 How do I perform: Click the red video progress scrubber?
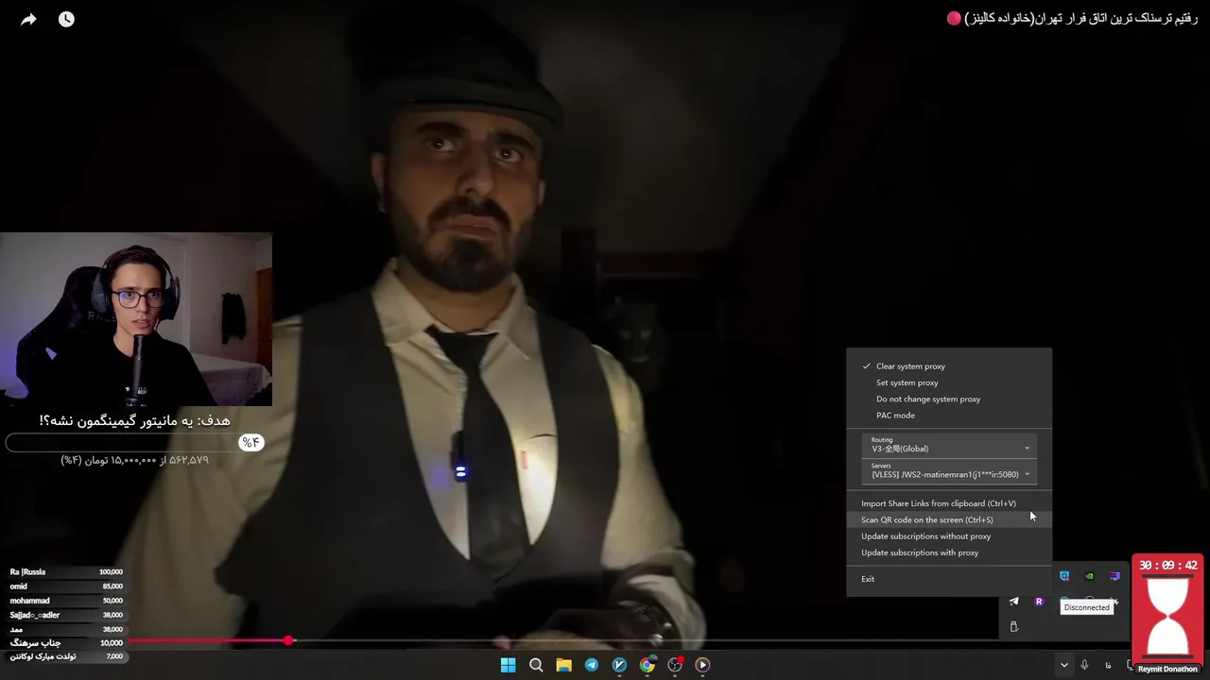click(288, 641)
